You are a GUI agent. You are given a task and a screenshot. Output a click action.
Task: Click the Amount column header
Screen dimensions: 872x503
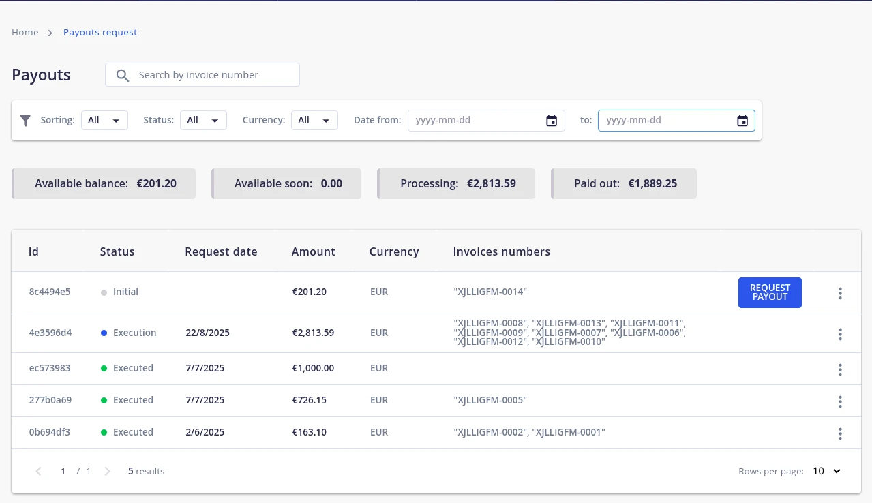tap(314, 251)
